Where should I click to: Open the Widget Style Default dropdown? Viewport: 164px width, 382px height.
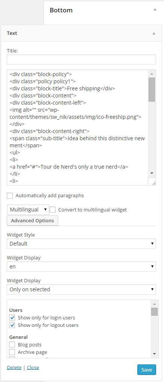81,244
